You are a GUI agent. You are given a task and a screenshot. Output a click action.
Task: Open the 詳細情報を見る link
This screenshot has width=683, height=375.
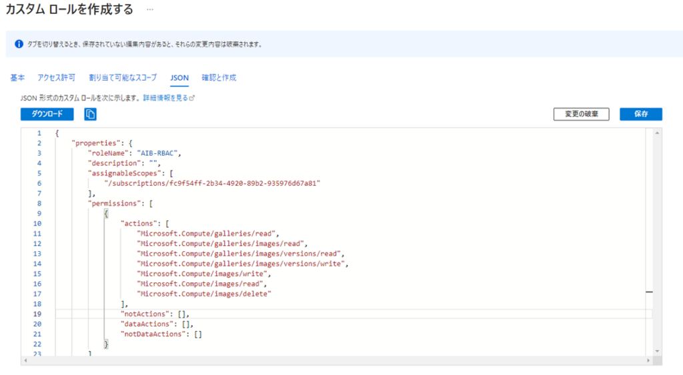coord(168,98)
